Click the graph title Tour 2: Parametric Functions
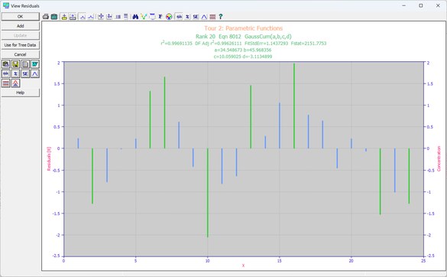447x277 pixels. click(x=244, y=28)
